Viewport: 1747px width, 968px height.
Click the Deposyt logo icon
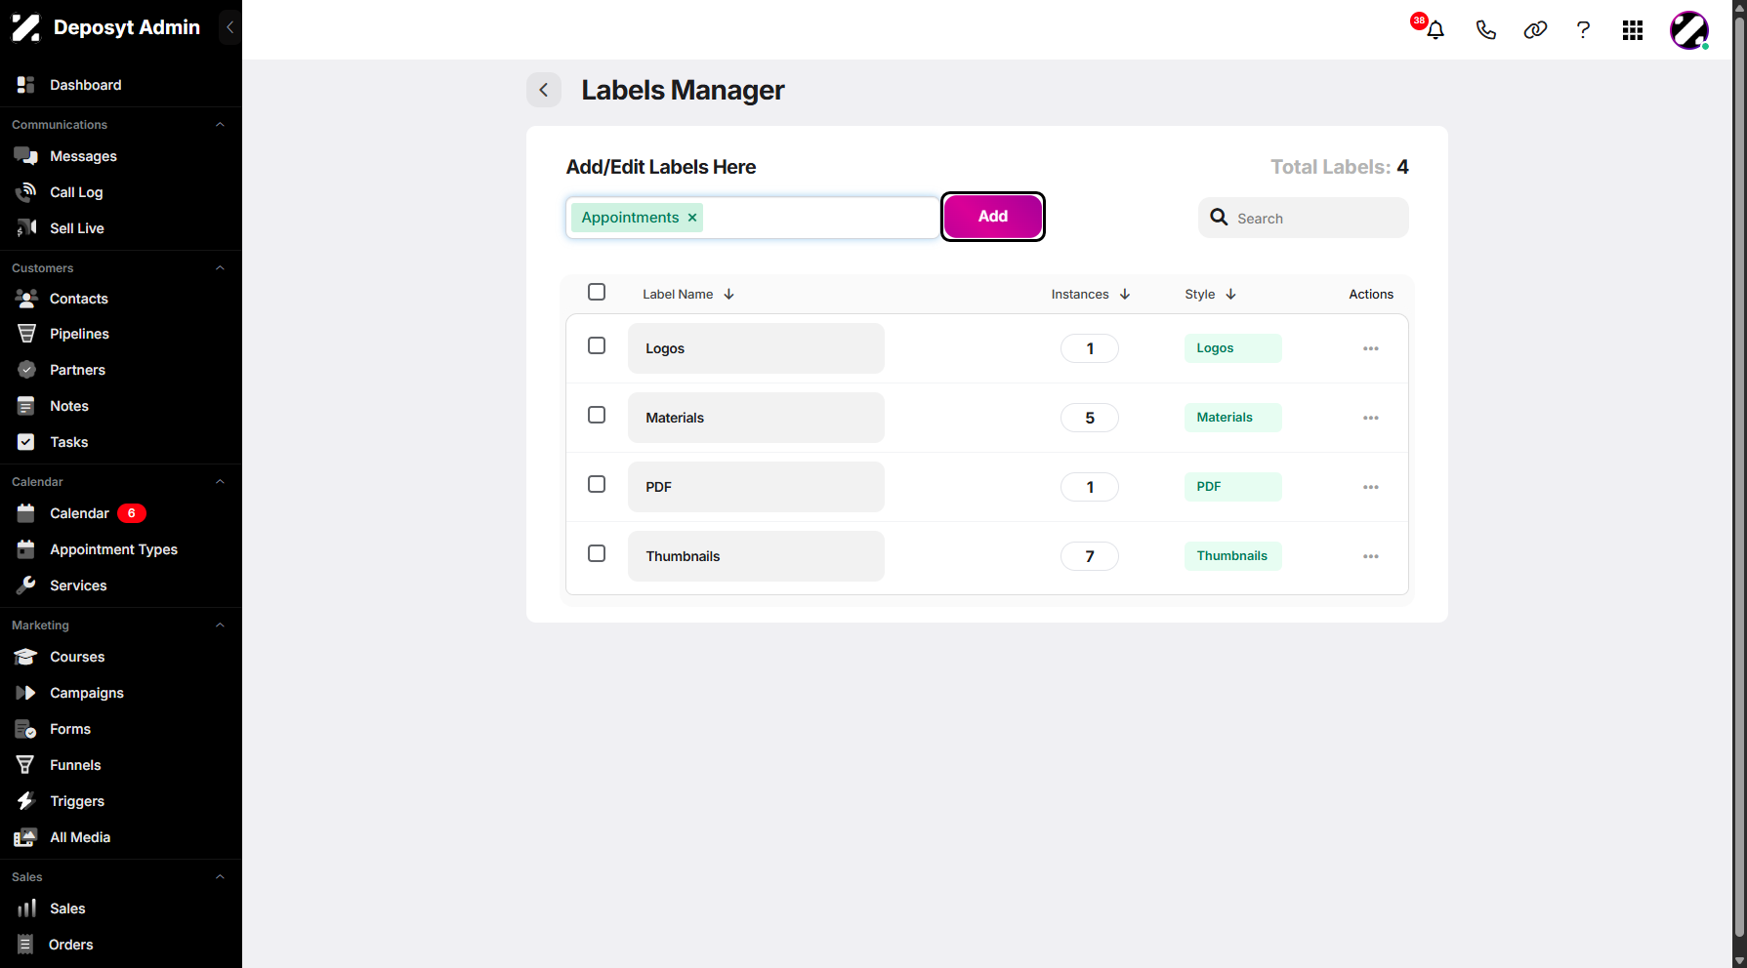(26, 27)
